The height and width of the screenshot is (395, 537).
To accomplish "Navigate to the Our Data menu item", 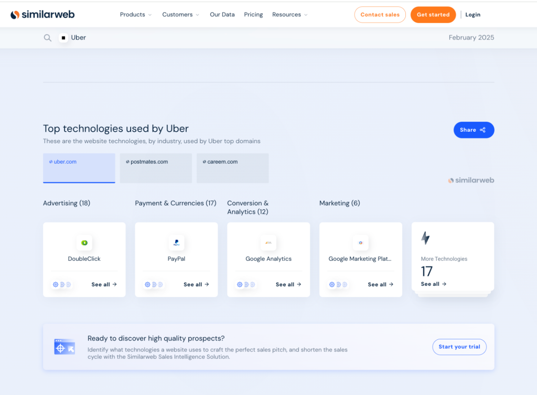I will [x=222, y=14].
